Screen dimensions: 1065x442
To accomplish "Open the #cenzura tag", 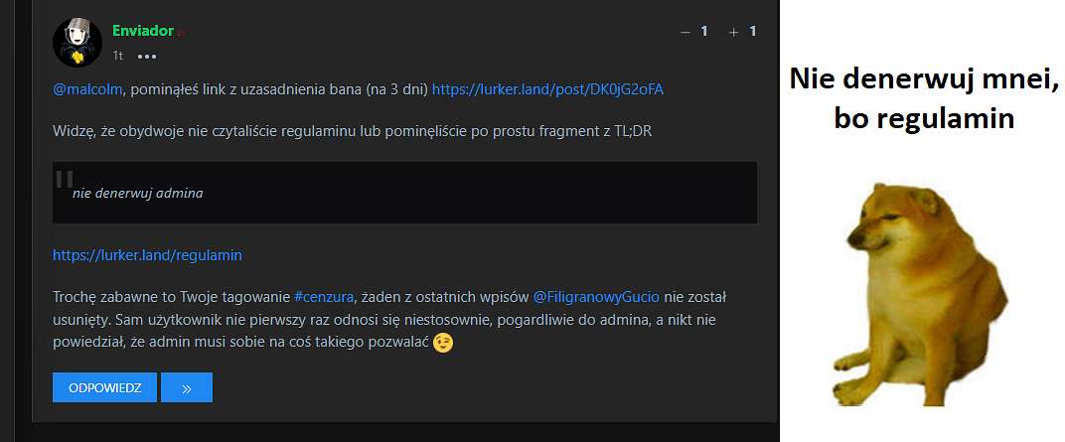I will coord(324,297).
